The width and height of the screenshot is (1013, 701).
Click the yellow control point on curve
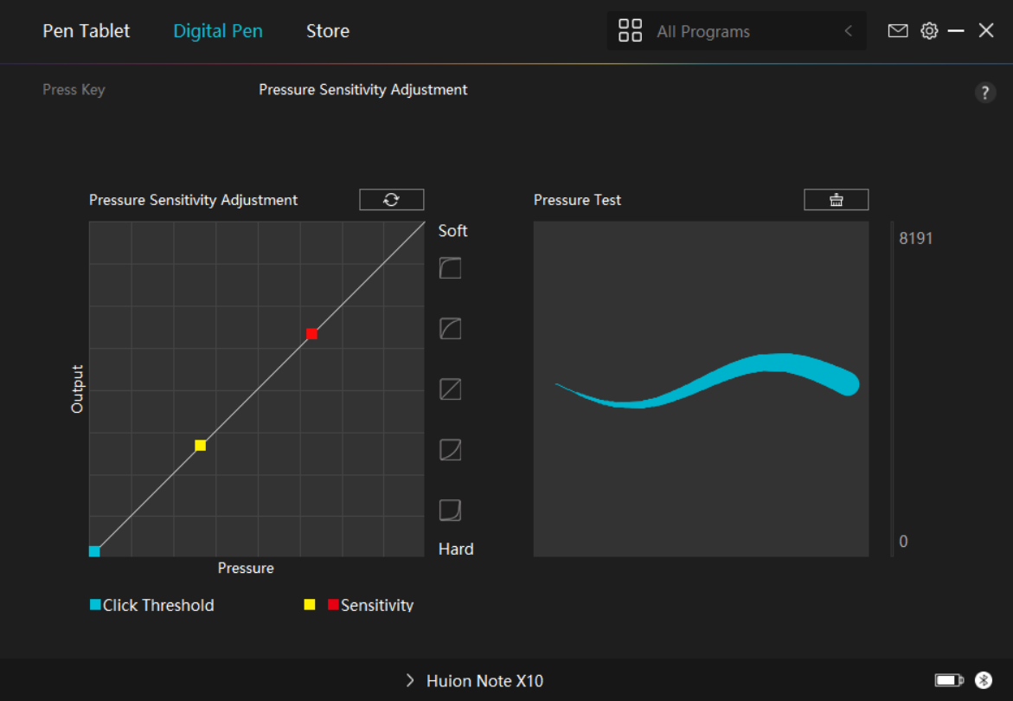click(x=200, y=446)
